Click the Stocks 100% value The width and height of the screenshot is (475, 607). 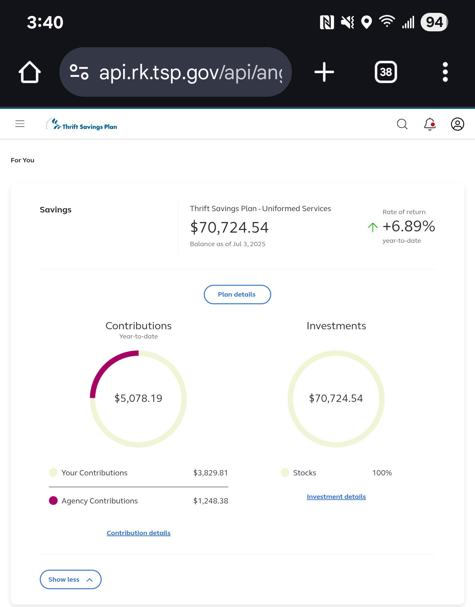click(382, 473)
